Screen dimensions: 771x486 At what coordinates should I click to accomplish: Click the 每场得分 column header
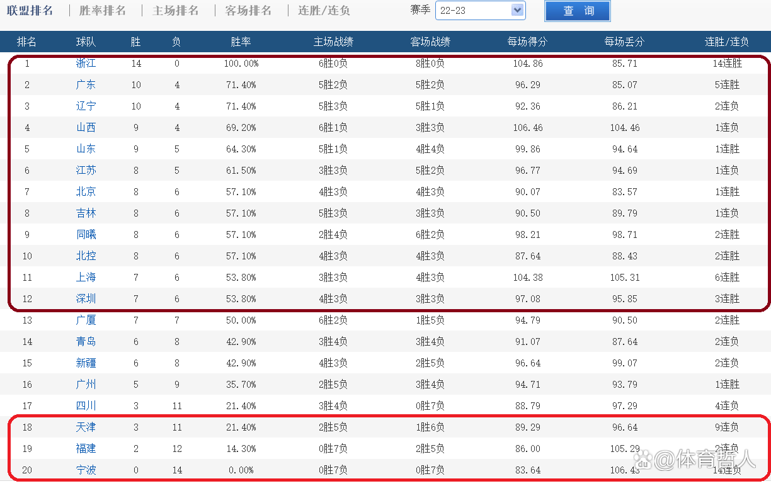[x=527, y=42]
